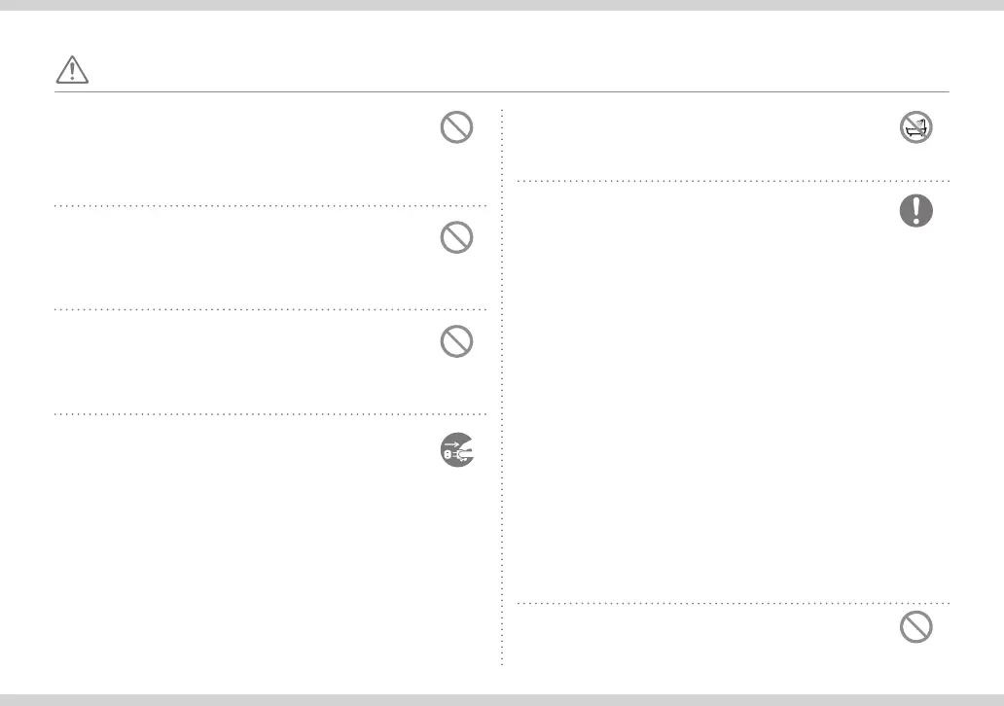Click the warning triangle icon in the header
Viewport: 1004px width, 706px height.
tap(73, 70)
